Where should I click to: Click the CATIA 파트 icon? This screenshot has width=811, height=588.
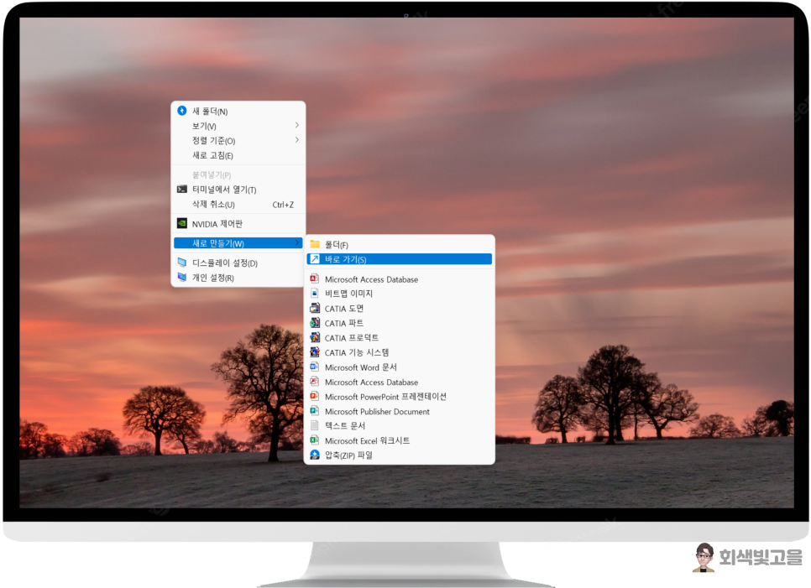tap(315, 322)
